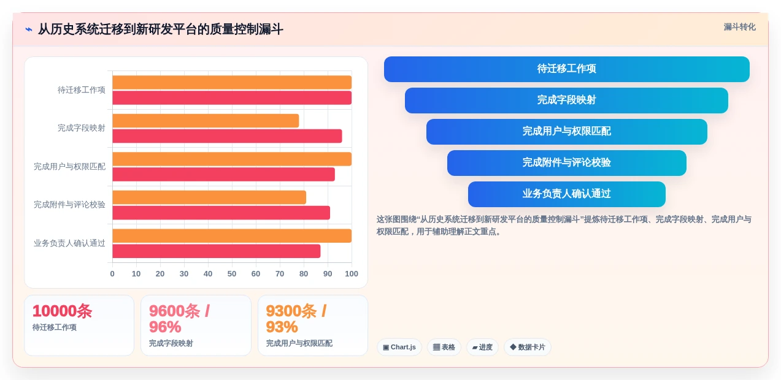Click the 漏斗转化 label in header
The image size is (781, 380).
coord(739,27)
